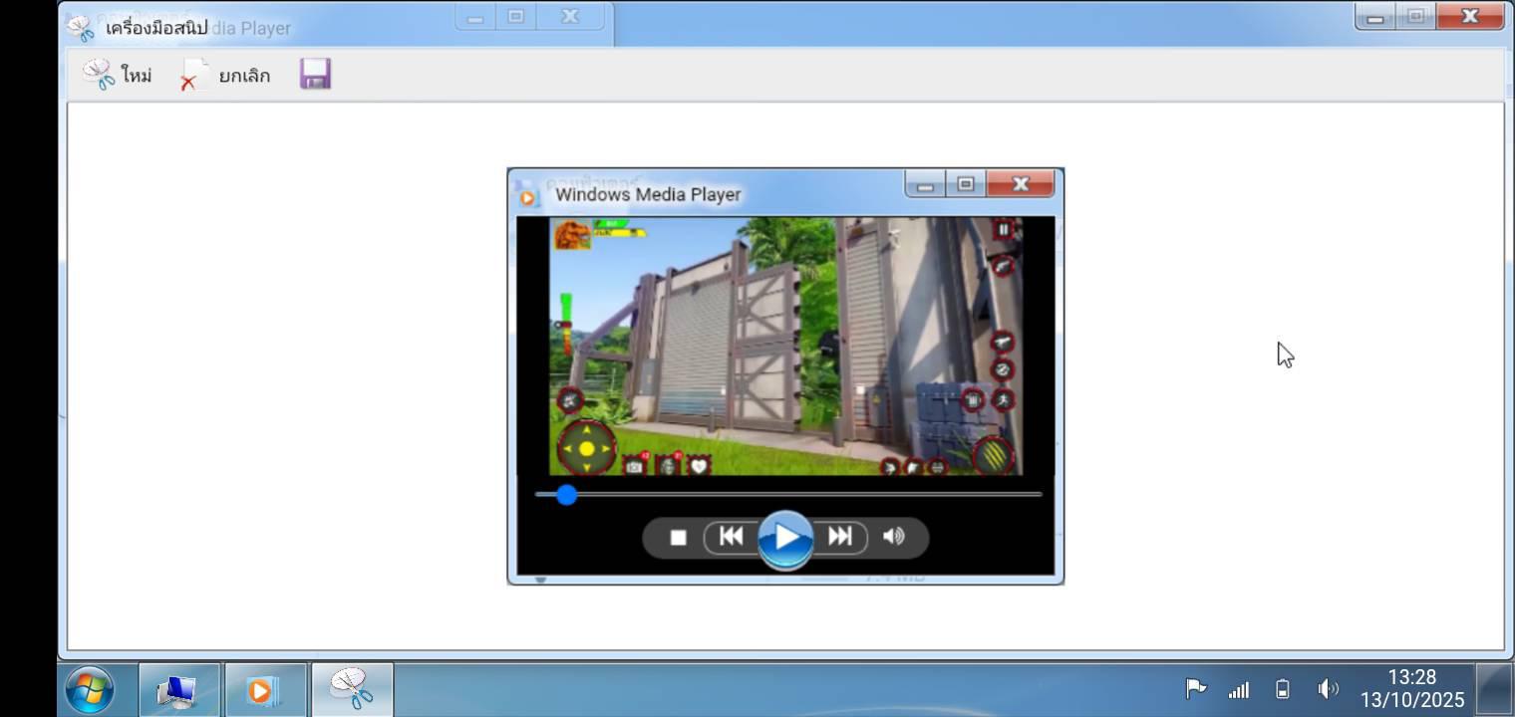Open the Windows Start menu
Image resolution: width=1515 pixels, height=717 pixels.
pyautogui.click(x=90, y=690)
